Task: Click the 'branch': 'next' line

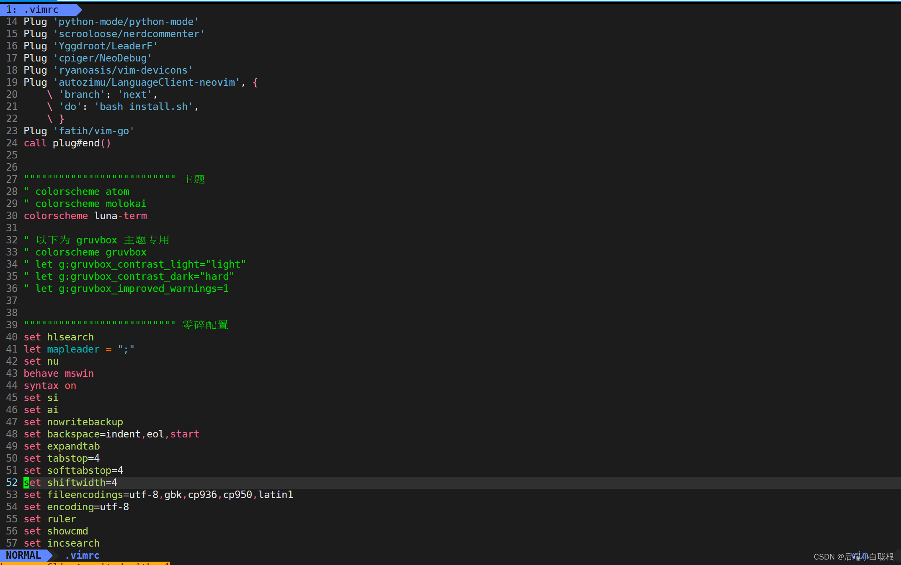Action: (x=102, y=95)
